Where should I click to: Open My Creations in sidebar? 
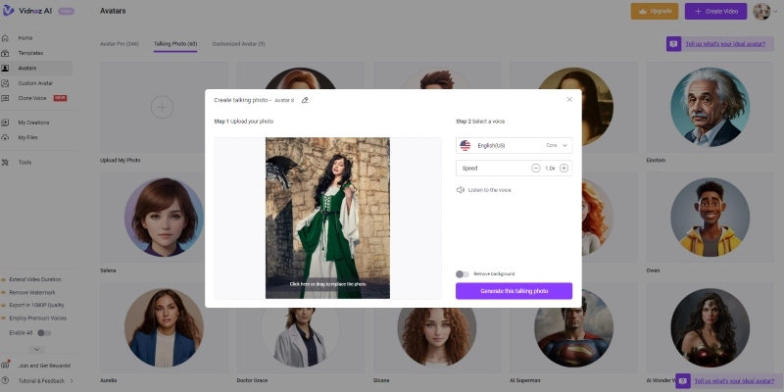click(x=33, y=122)
